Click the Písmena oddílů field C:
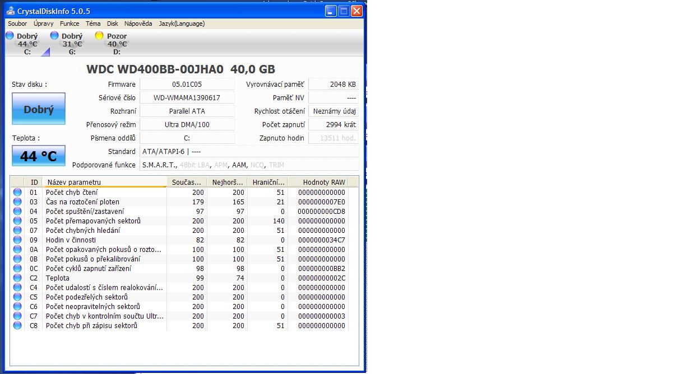 tap(187, 138)
